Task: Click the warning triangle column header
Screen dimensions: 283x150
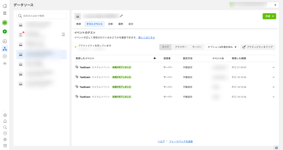Action: [154, 58]
